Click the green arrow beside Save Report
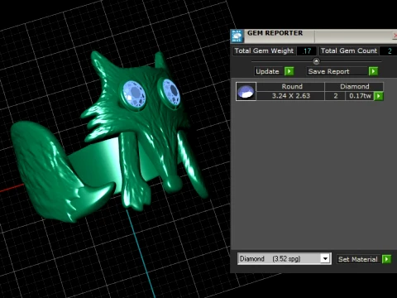Image resolution: width=397 pixels, height=298 pixels. click(373, 71)
